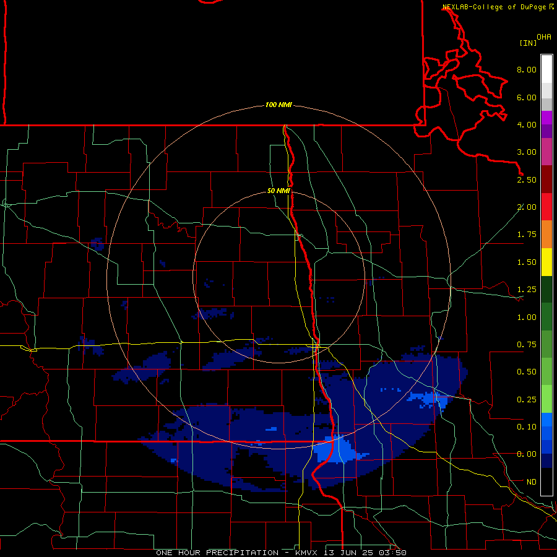Click the orange legend swatch above 1.75
This screenshot has height=557, width=557.
[546, 235]
